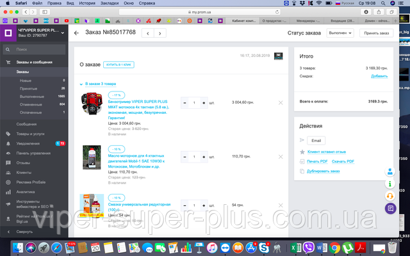
Task: Increase quantity of the Бензотример item
Action: (204, 102)
